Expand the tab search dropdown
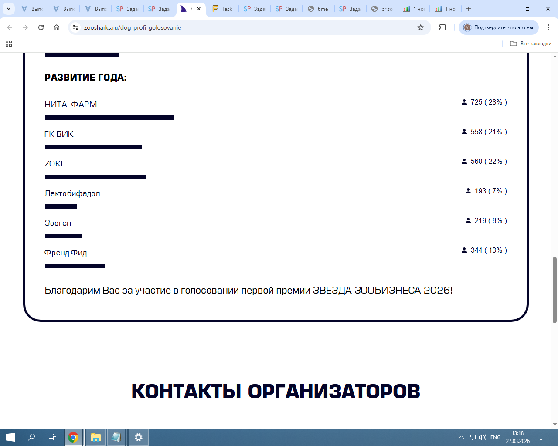 point(9,9)
